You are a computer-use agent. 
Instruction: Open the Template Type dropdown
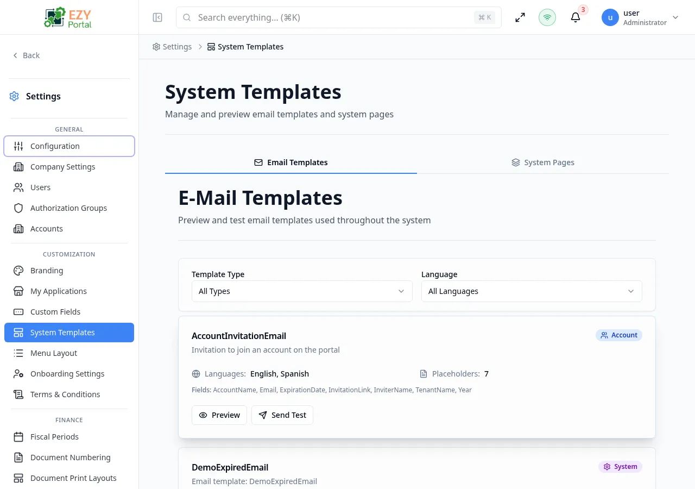(302, 291)
